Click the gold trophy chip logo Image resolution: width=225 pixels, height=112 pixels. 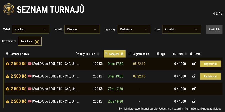pyautogui.click(x=9, y=9)
